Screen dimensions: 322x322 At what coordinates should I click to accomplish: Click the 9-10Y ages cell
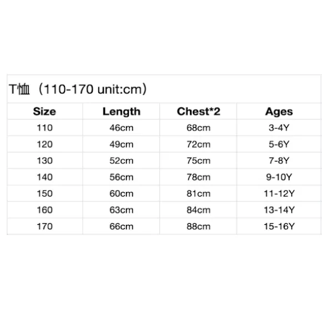click(x=279, y=177)
